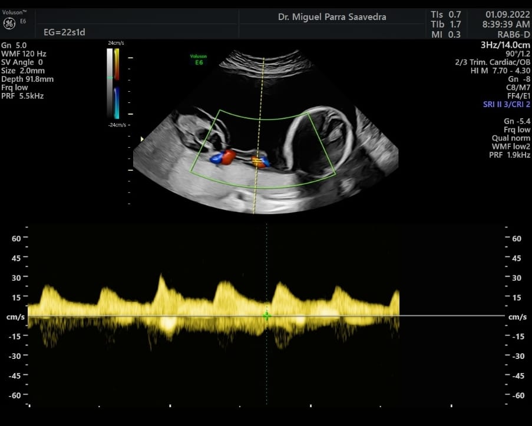
Task: Click the 60 mark on right velocity scale
Action: pyautogui.click(x=516, y=238)
